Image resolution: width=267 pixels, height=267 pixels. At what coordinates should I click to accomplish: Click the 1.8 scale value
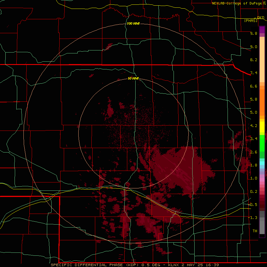pyautogui.click(x=254, y=165)
